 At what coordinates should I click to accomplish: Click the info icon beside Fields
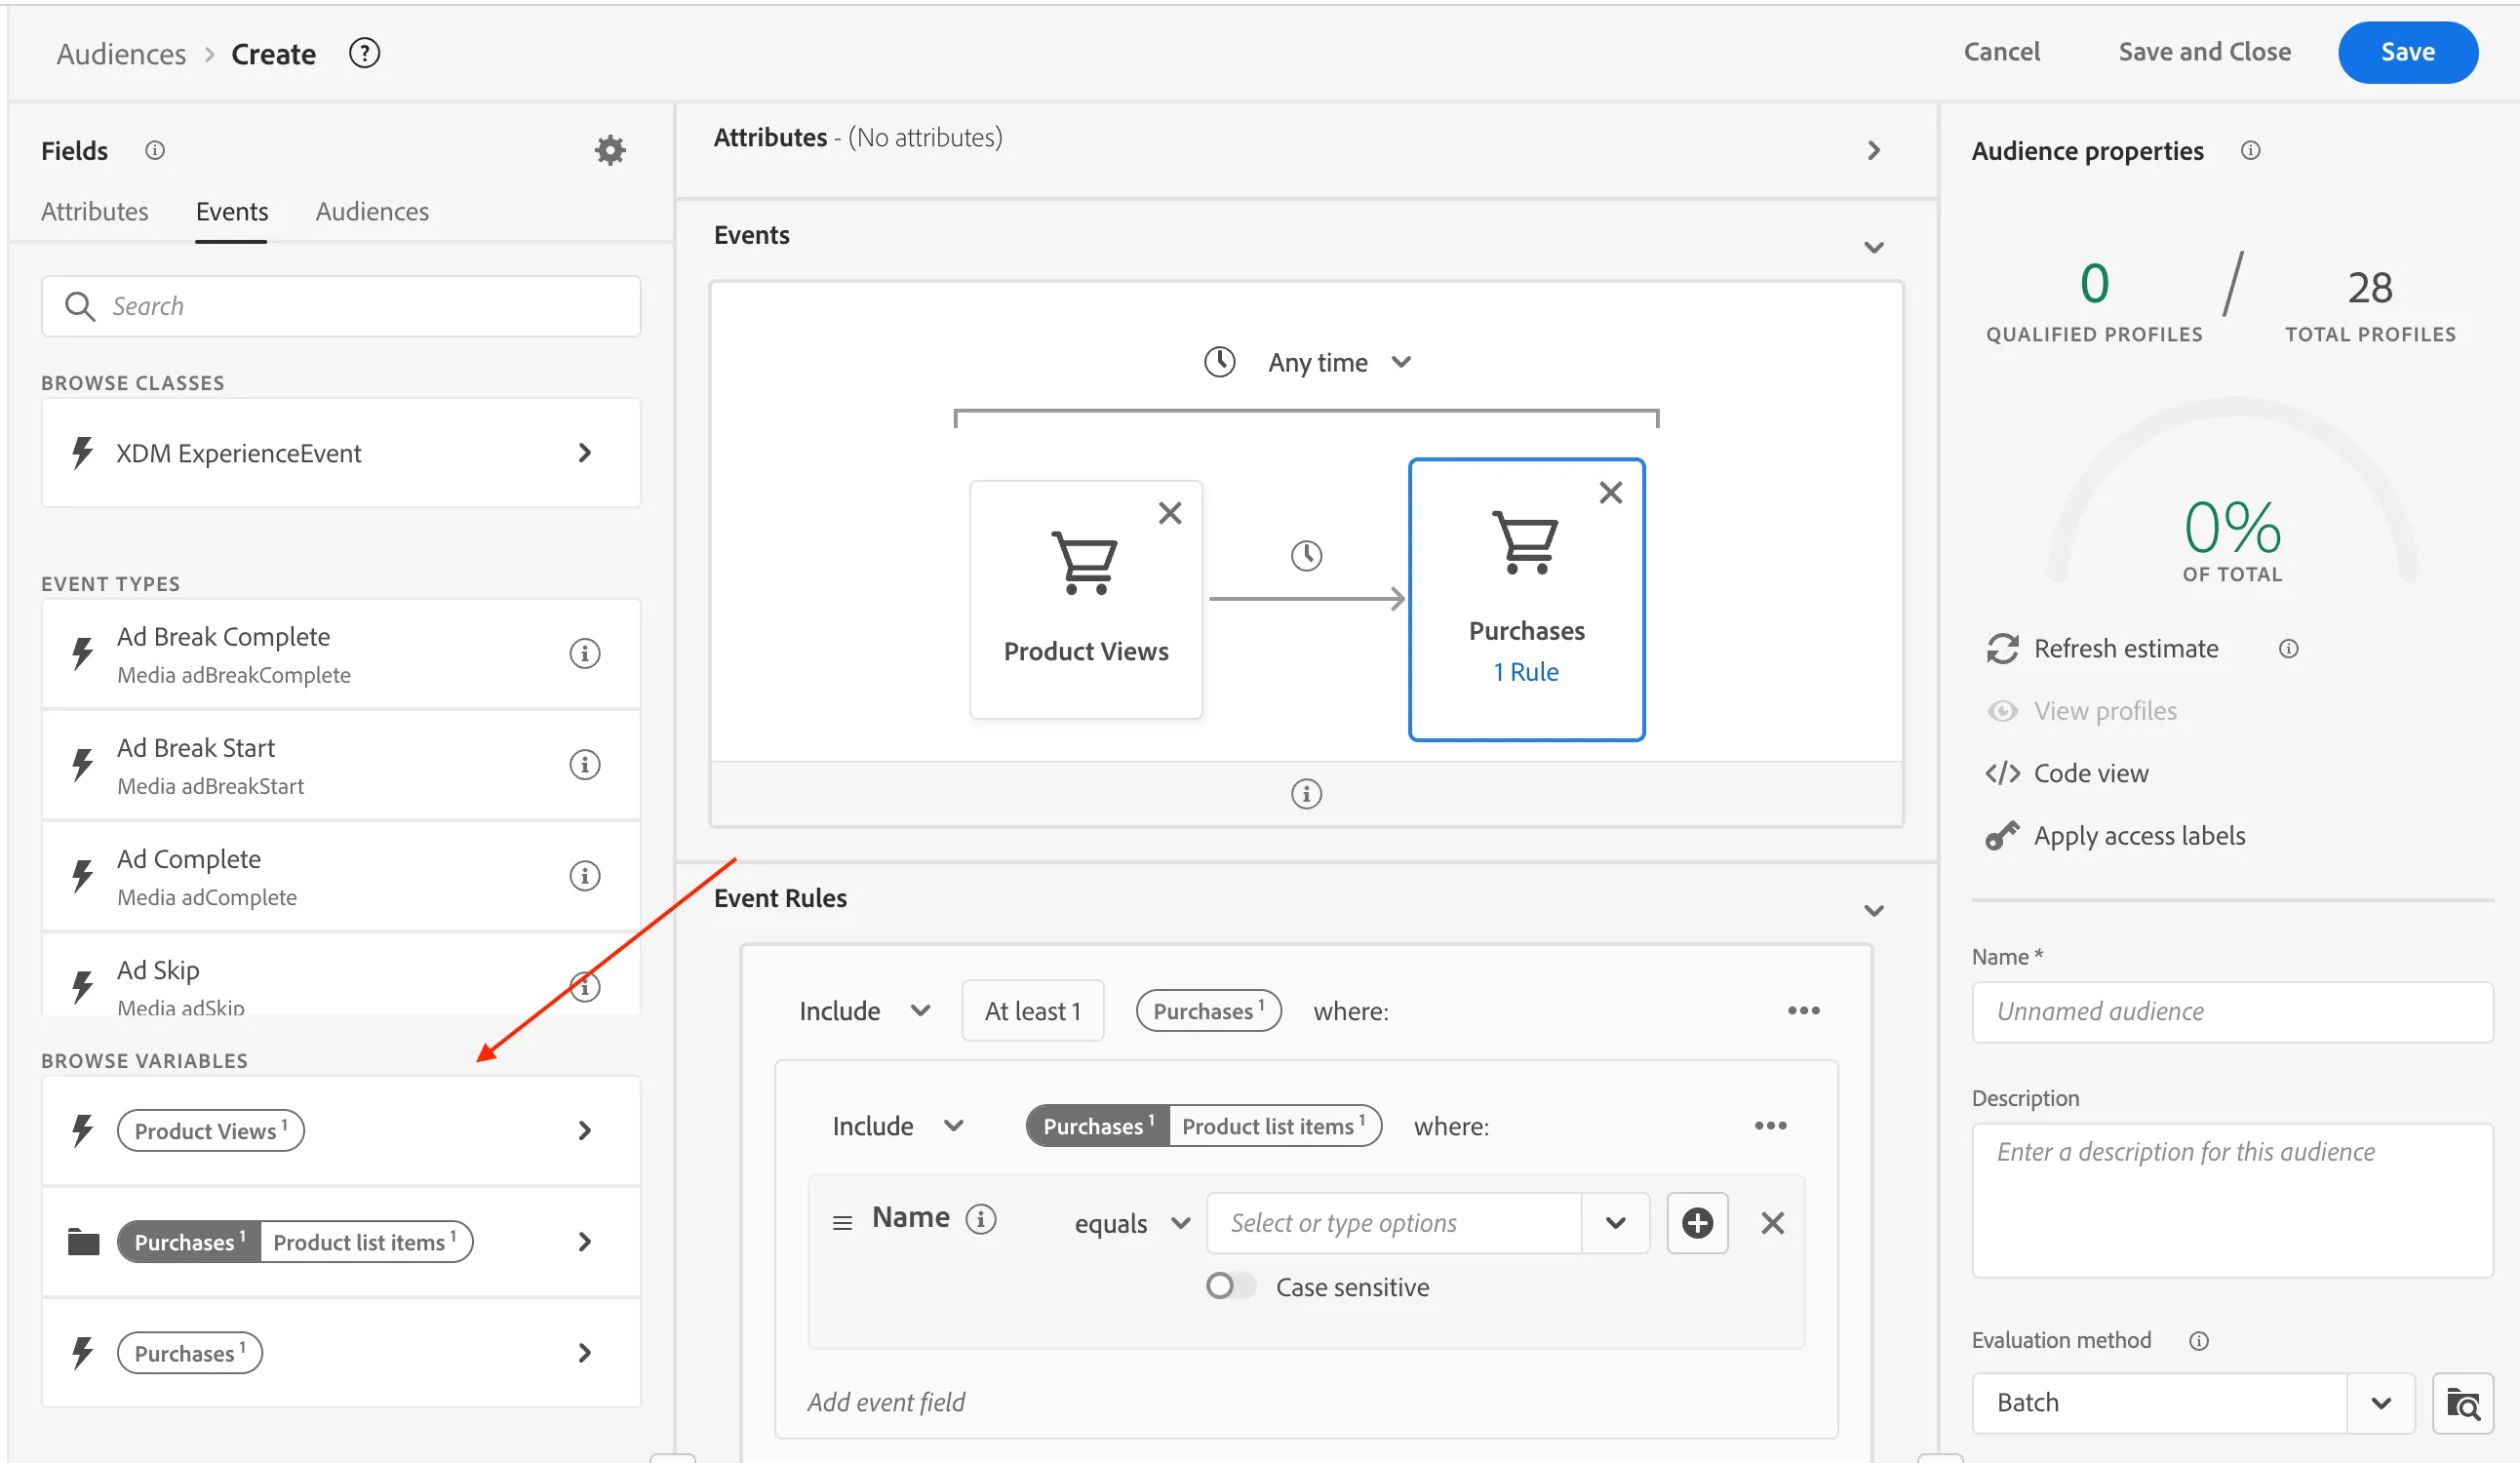154,150
